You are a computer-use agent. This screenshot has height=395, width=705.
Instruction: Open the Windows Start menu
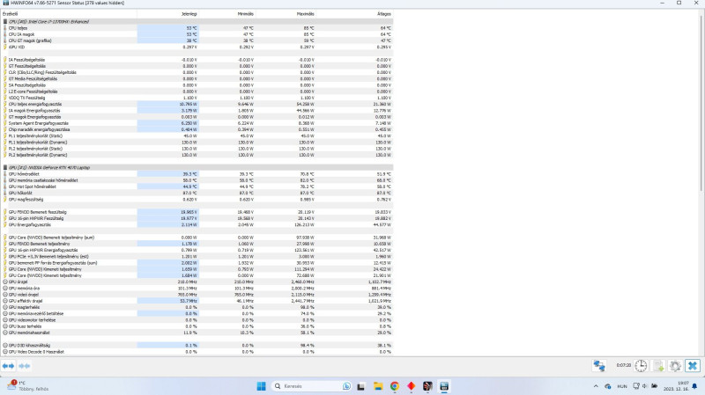261,386
